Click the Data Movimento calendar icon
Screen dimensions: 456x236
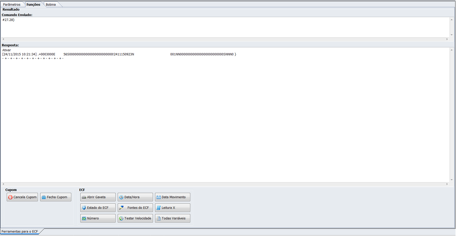click(159, 197)
